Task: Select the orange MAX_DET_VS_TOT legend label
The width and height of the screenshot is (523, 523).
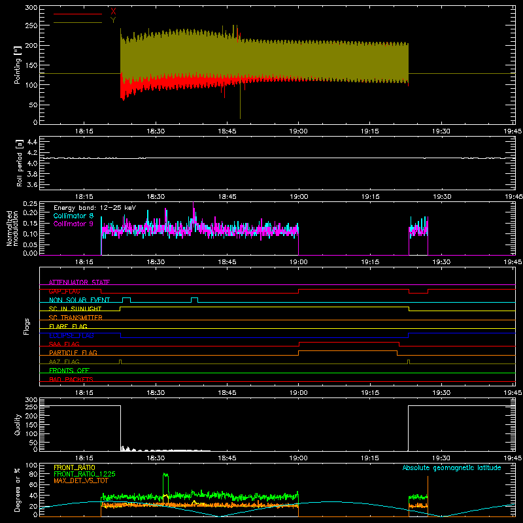Action: [x=81, y=481]
